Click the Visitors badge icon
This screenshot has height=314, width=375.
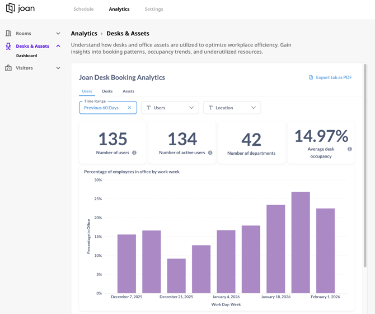click(x=8, y=68)
